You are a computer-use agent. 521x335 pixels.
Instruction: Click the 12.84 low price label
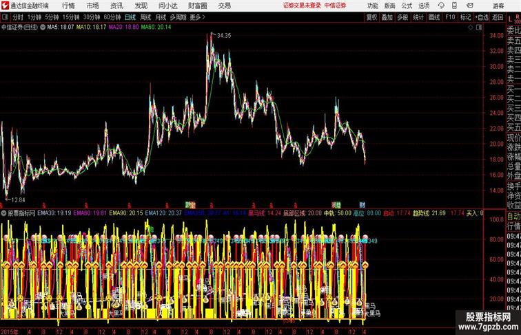tap(18, 200)
